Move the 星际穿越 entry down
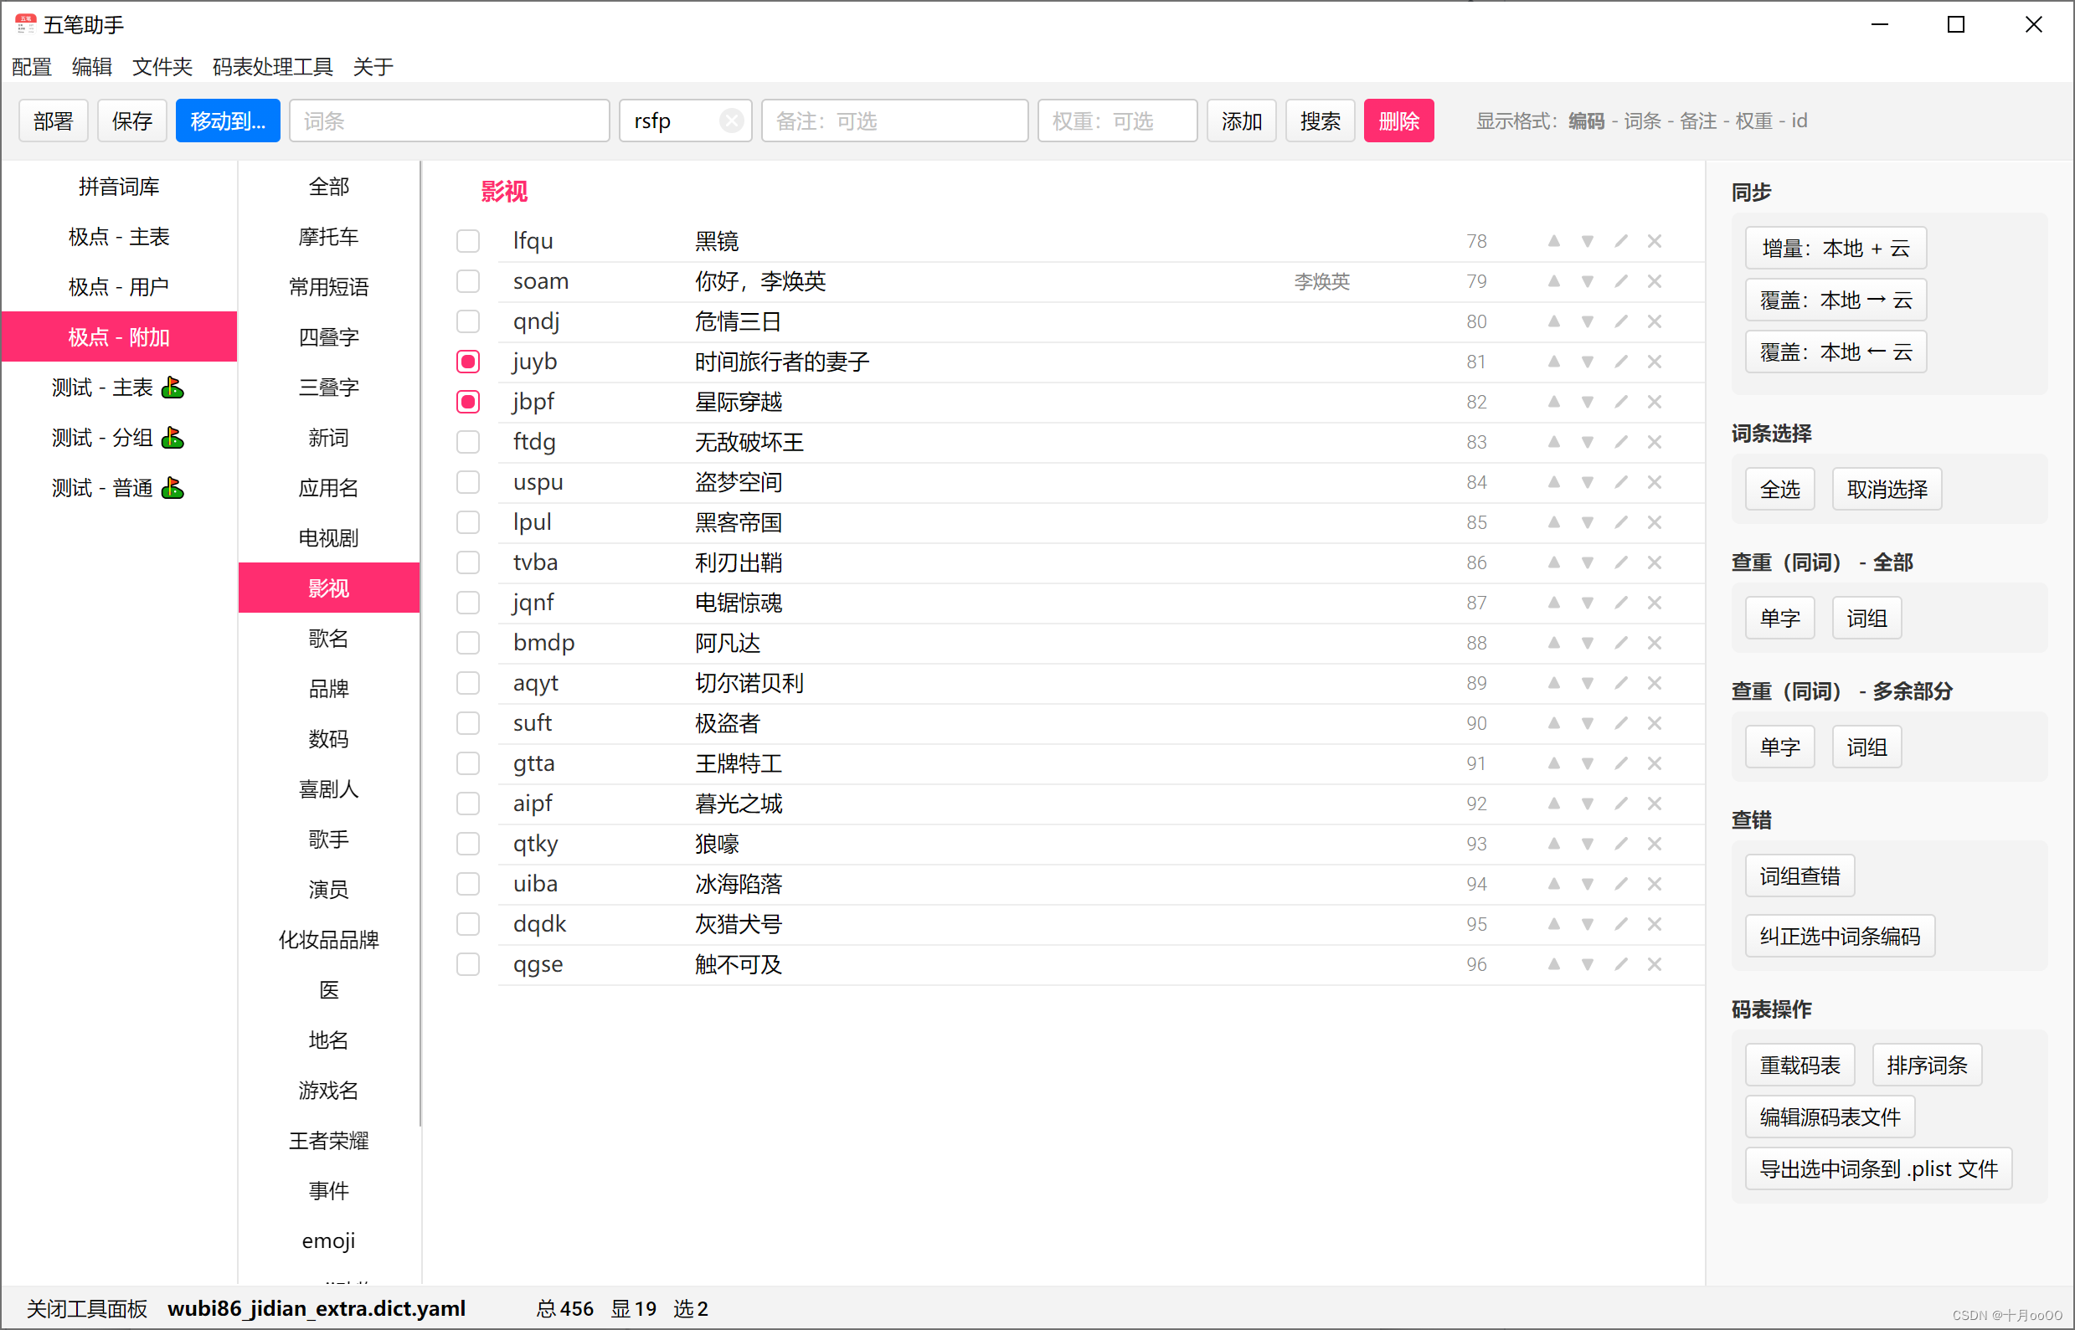 [x=1587, y=402]
